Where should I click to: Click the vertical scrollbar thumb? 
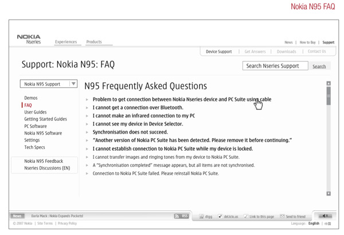[329, 96]
